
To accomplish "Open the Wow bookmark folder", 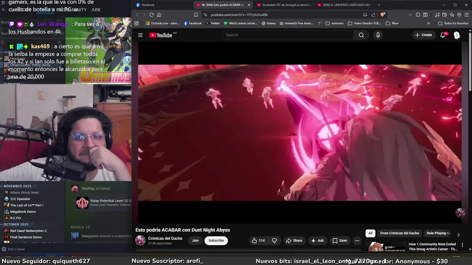I will tap(392, 23).
